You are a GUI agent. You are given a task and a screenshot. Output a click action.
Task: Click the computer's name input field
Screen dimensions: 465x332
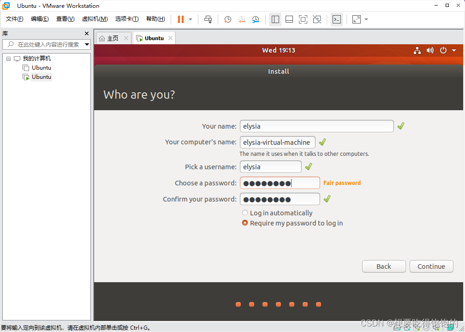[278, 142]
